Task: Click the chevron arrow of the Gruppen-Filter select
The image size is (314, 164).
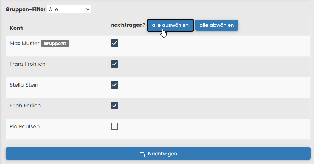Action: (x=88, y=9)
